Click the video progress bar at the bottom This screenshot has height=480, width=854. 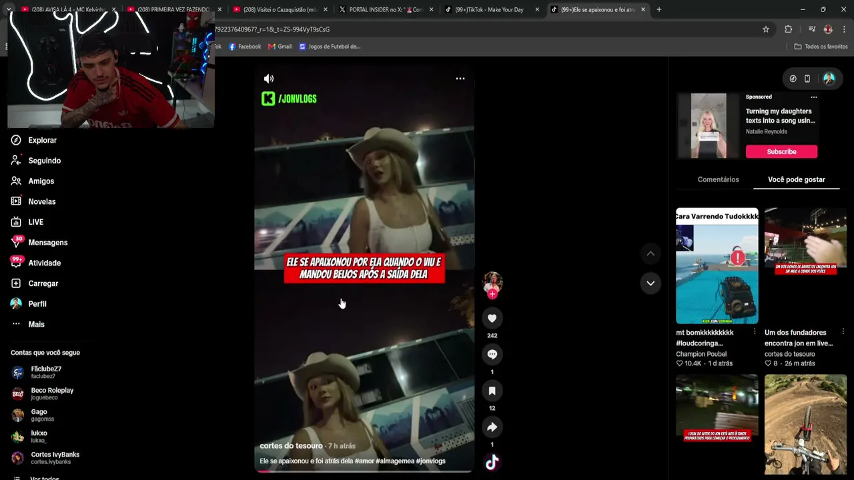point(364,471)
